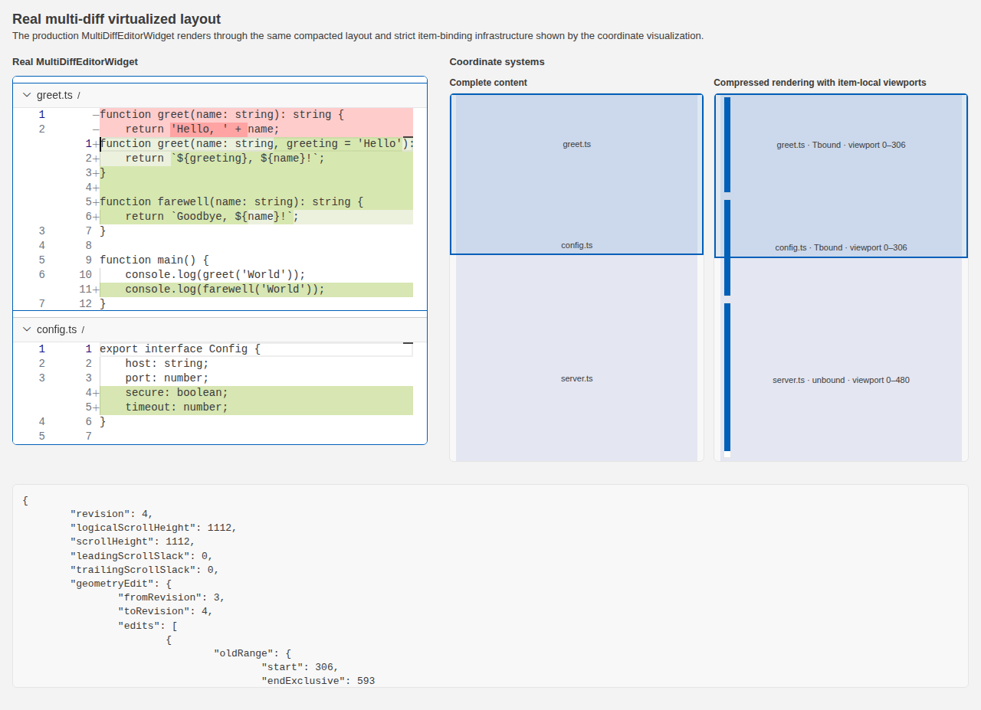Click the JSON key "oldRange"

[244, 653]
